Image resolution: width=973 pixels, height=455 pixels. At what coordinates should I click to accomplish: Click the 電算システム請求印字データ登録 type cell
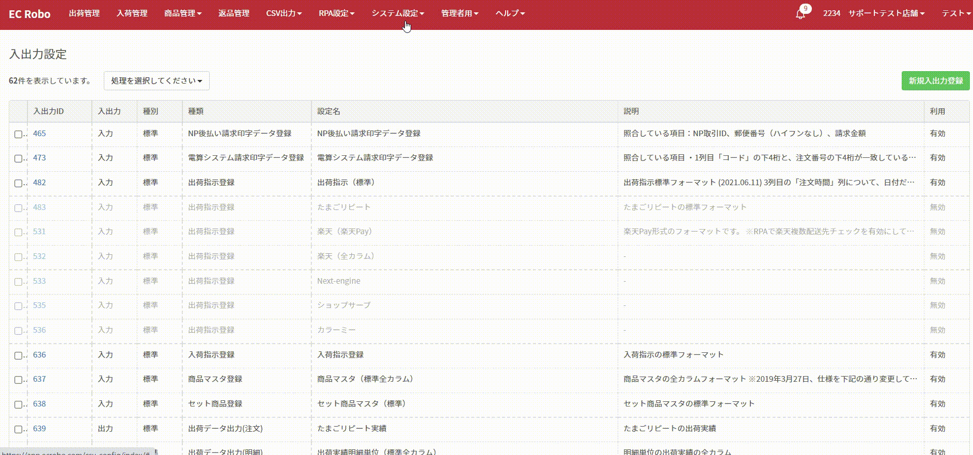tap(246, 158)
